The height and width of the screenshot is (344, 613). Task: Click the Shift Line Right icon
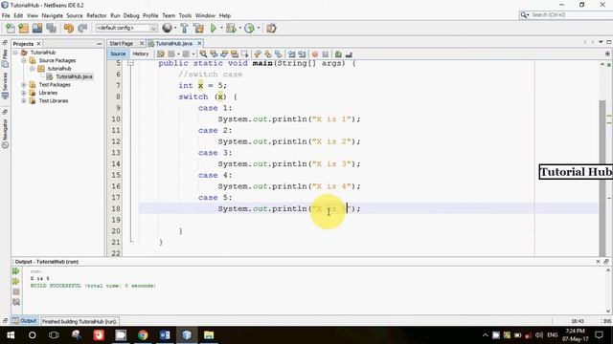pos(302,54)
